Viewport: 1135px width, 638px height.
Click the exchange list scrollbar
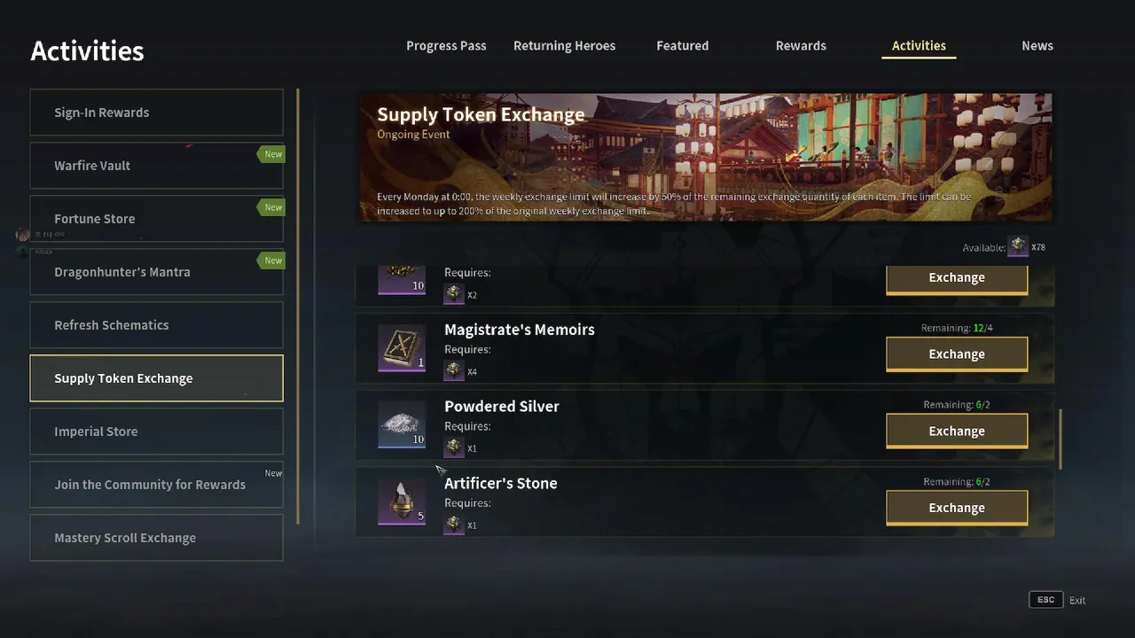pos(1061,440)
